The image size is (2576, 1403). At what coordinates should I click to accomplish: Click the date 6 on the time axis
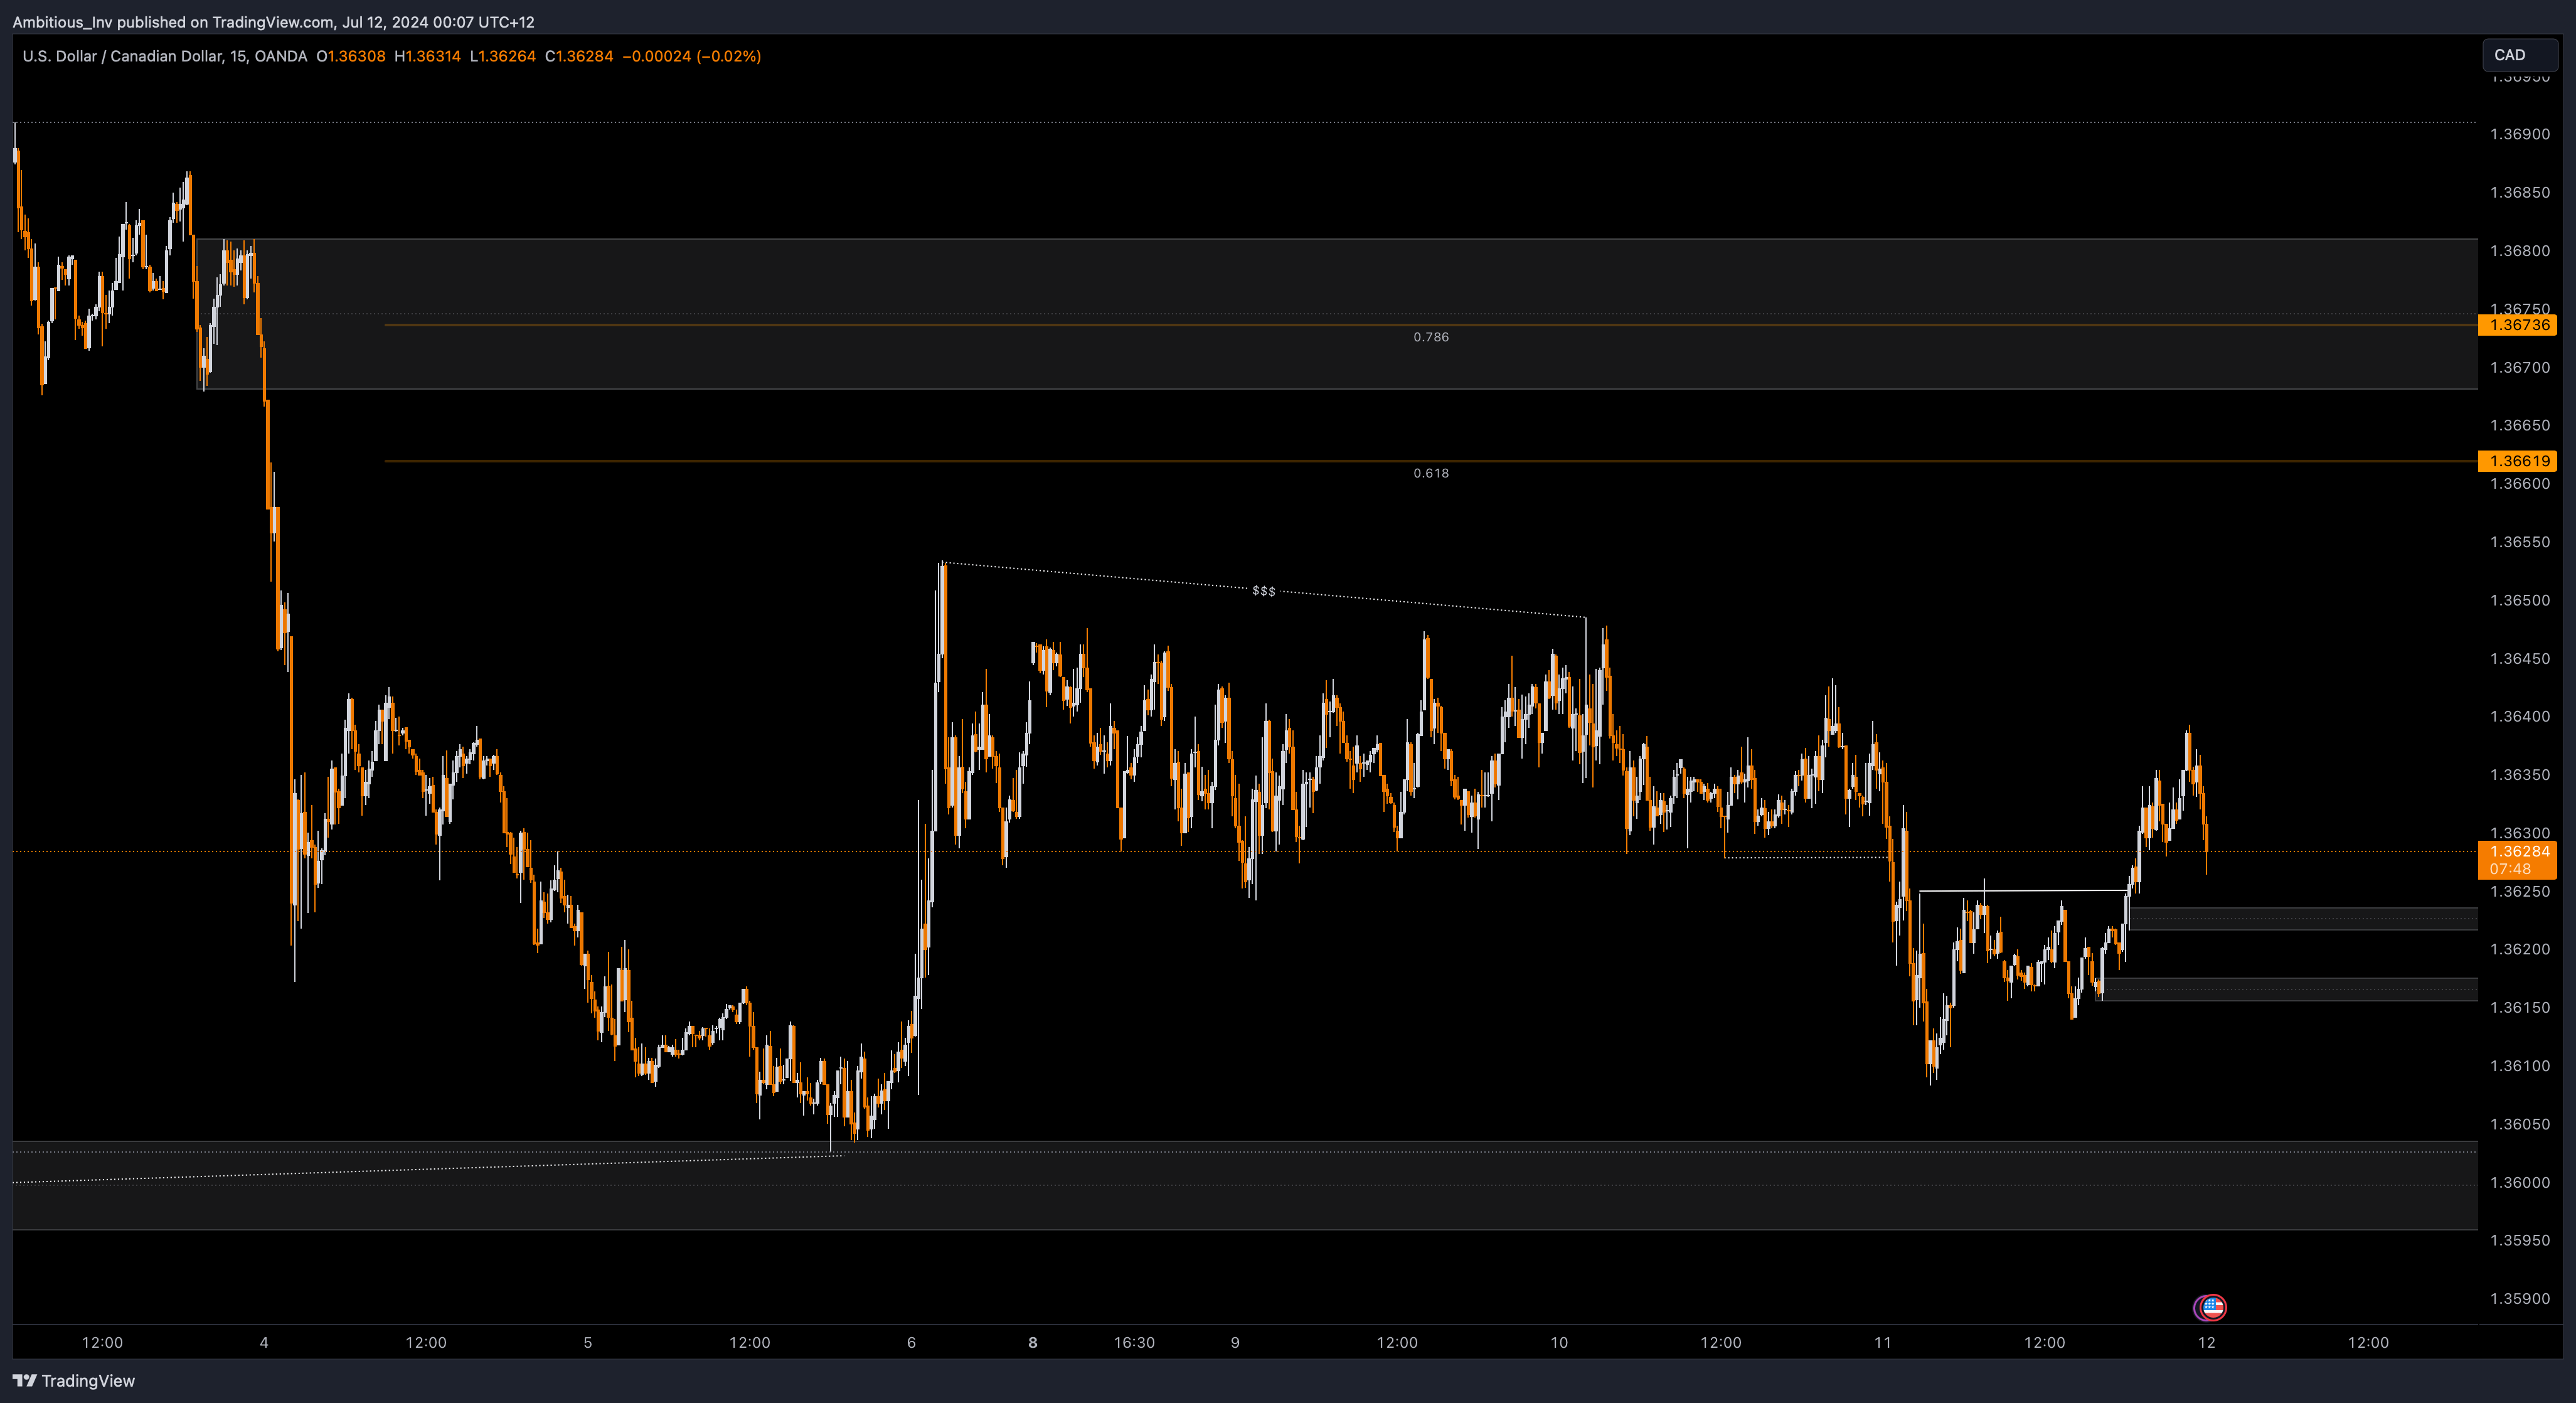click(x=911, y=1342)
